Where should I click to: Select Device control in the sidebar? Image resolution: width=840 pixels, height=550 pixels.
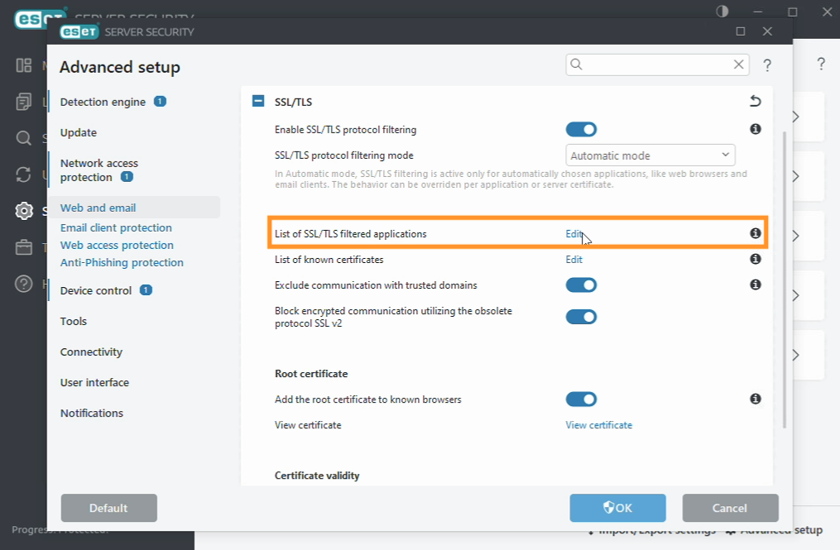coord(96,290)
